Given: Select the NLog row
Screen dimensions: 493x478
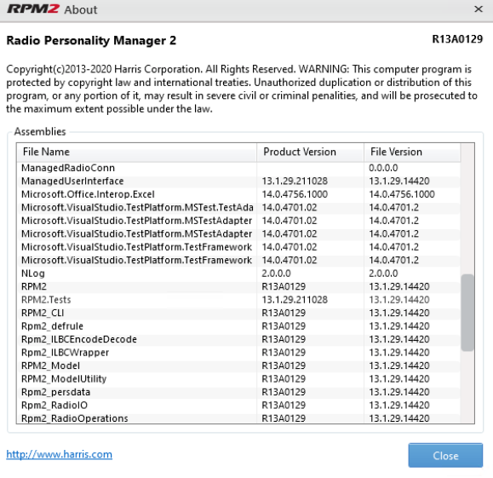Looking at the screenshot, I should pos(238,274).
